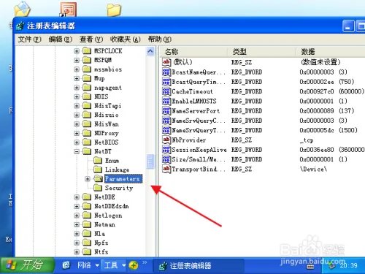Click the 0x00000089 (137) data cell

coord(327,111)
